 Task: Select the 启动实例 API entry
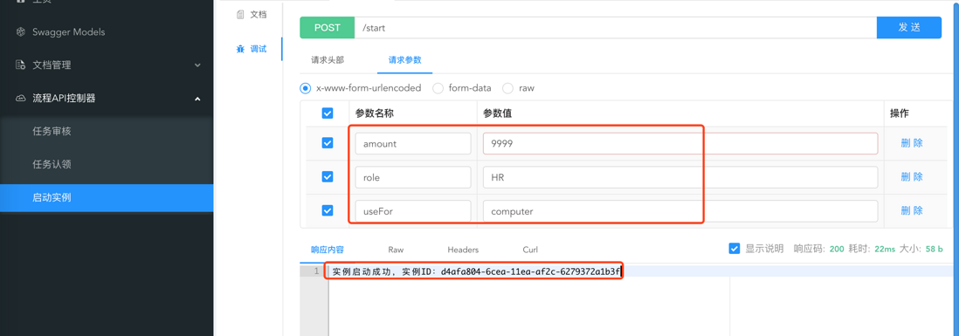107,197
